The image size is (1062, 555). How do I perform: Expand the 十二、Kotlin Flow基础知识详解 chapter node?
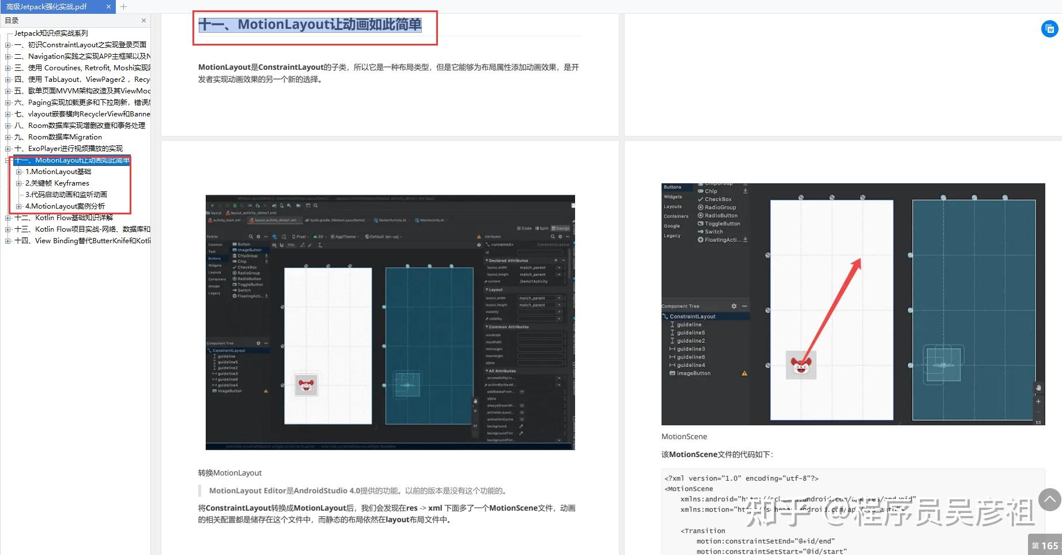point(7,217)
